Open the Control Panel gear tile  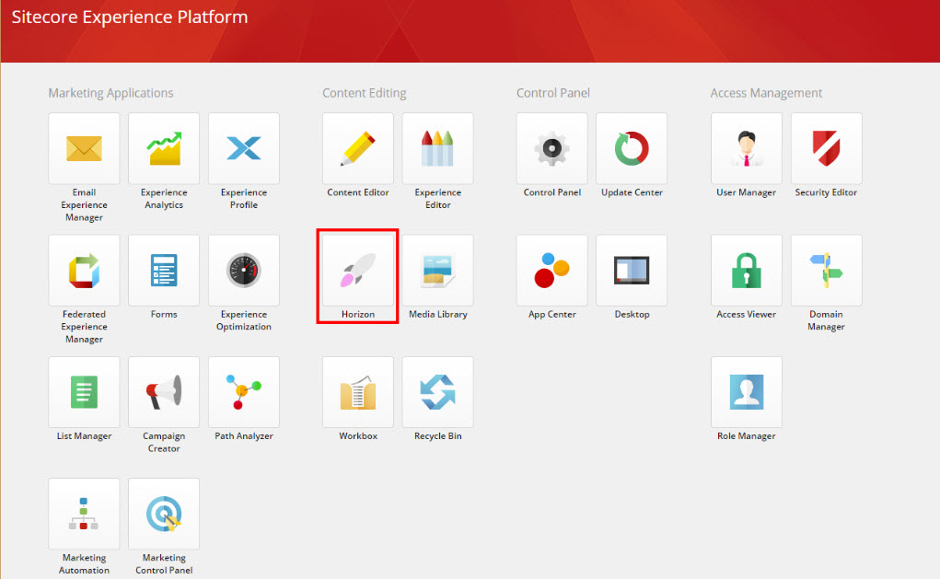click(551, 148)
